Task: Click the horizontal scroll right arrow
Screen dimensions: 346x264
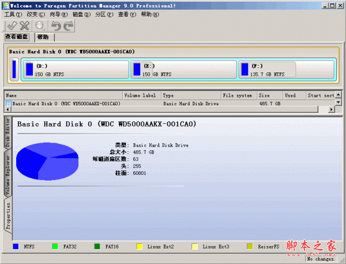Action: coord(332,109)
